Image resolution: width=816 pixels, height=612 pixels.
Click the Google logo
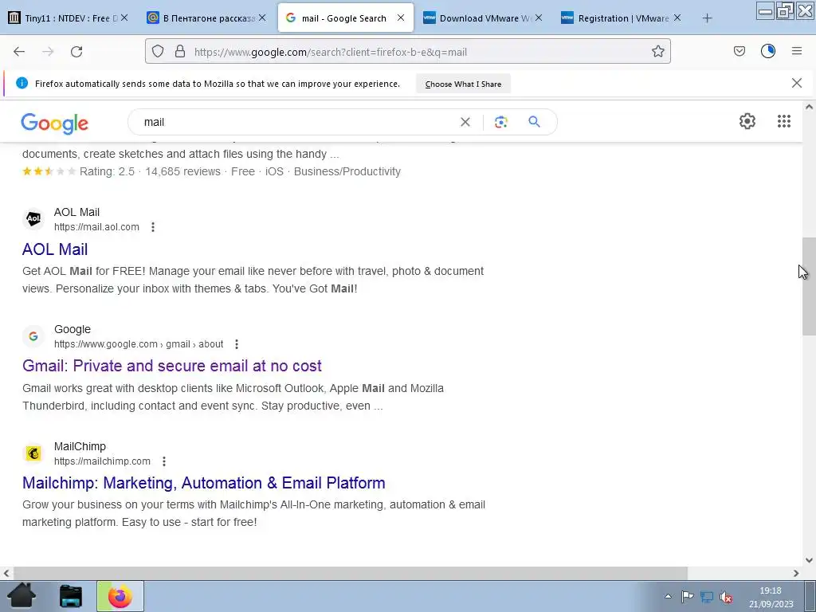55,124
